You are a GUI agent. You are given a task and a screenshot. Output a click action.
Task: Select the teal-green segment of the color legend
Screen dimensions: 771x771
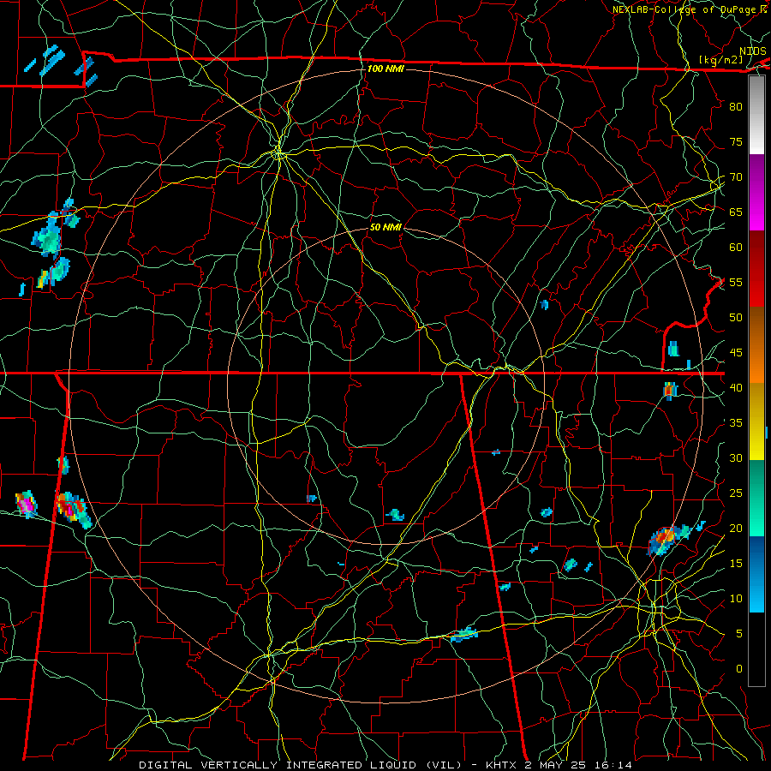(756, 498)
